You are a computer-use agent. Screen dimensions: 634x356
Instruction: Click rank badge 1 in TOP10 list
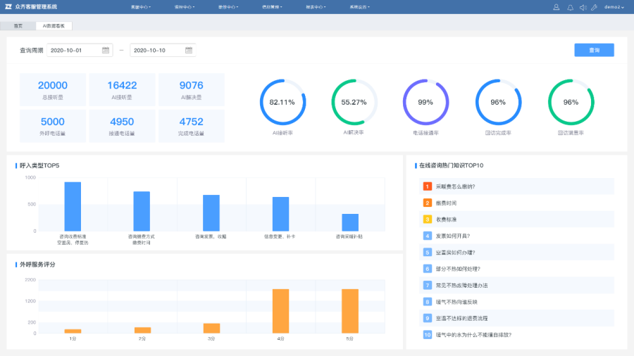coord(428,186)
